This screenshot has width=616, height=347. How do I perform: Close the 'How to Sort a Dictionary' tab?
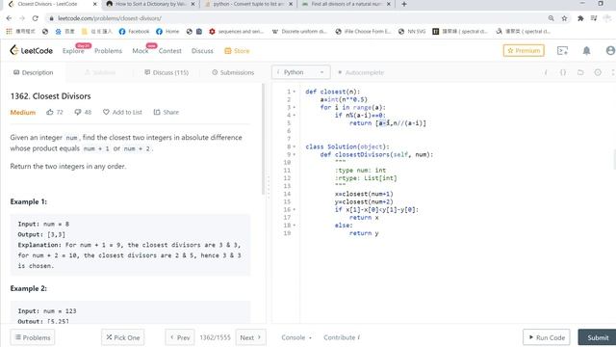[192, 4]
